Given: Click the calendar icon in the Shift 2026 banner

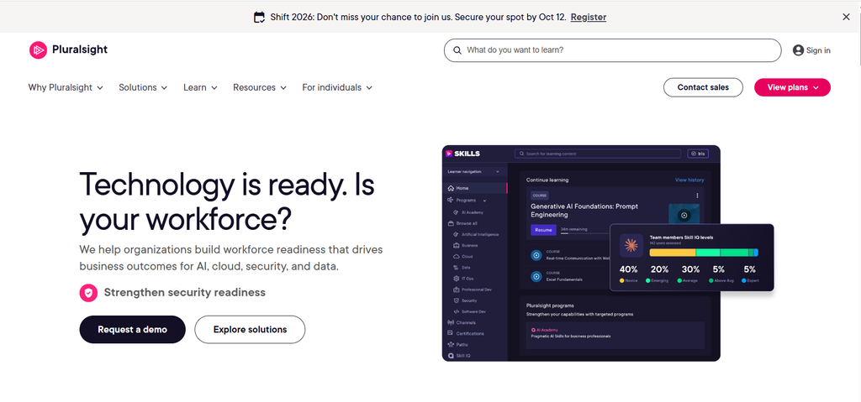Looking at the screenshot, I should [x=259, y=17].
